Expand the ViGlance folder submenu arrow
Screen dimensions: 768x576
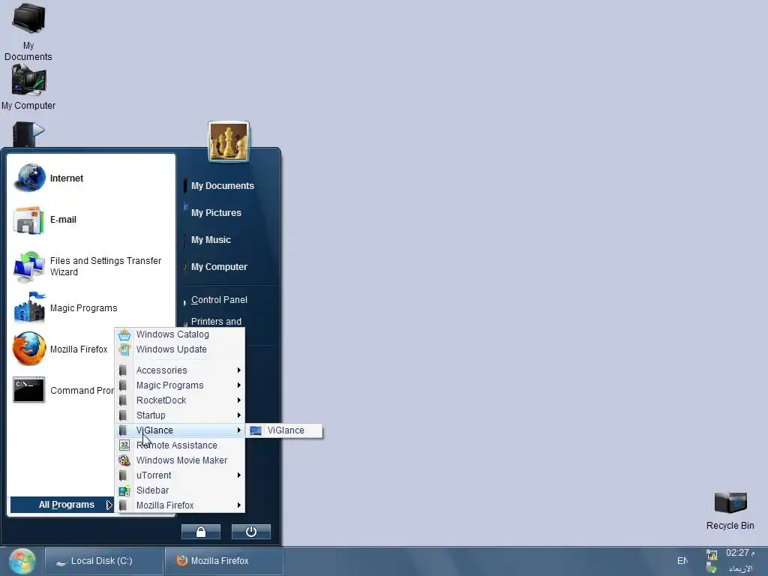click(239, 430)
